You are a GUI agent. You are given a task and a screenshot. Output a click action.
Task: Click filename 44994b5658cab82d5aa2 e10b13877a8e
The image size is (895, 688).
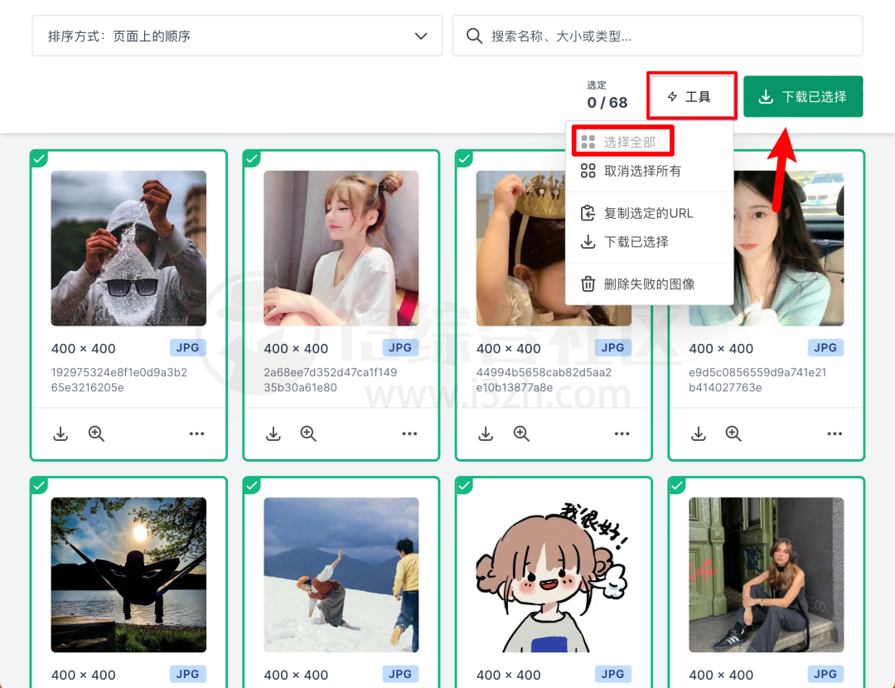(544, 380)
